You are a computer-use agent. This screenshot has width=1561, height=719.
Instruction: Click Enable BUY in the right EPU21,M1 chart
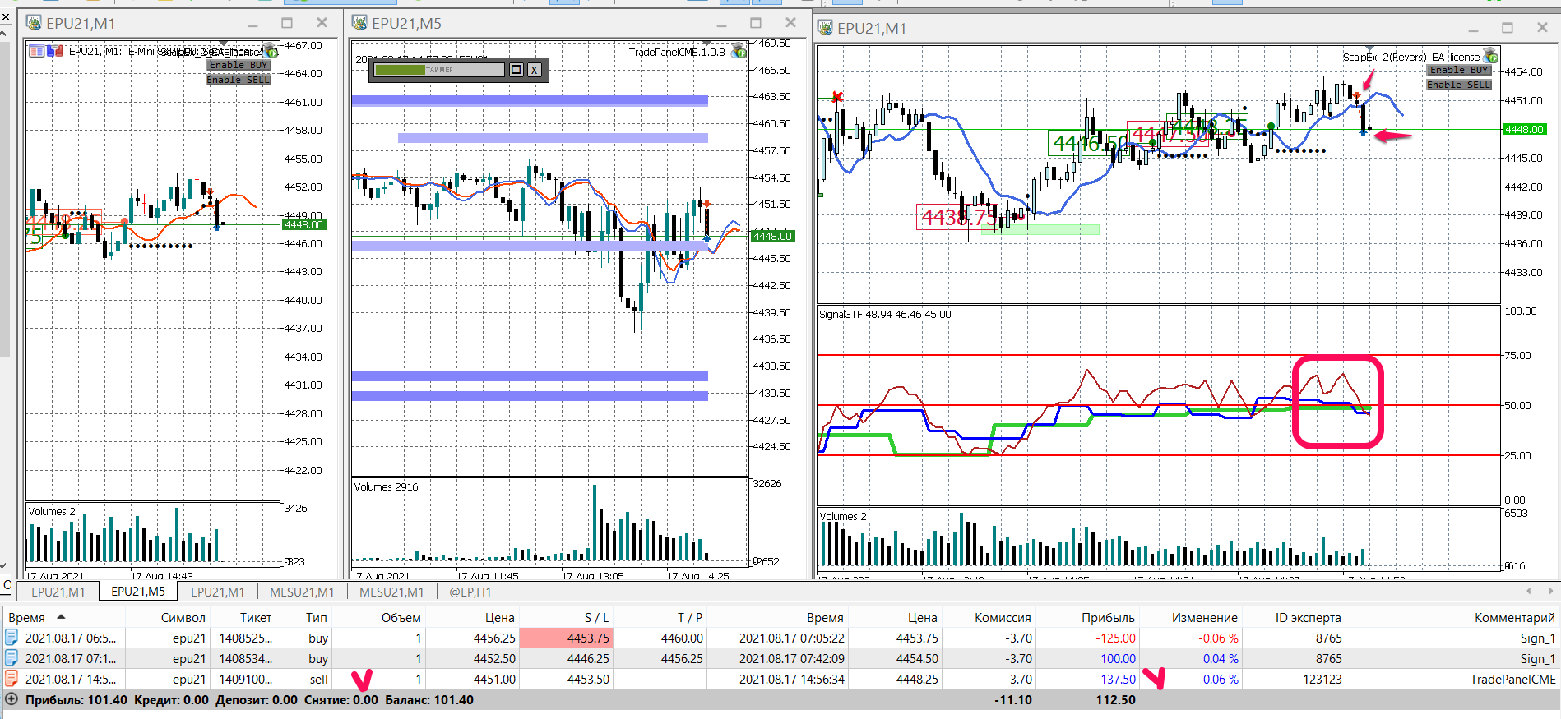1459,71
